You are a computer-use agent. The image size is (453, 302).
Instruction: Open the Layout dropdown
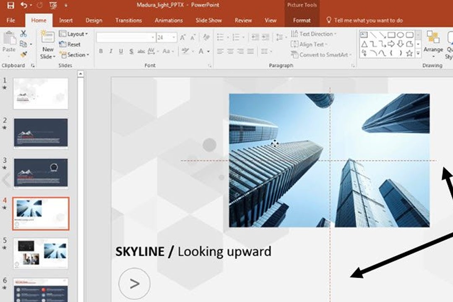(74, 34)
